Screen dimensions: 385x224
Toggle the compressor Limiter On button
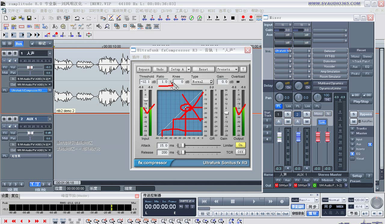pos(240,145)
